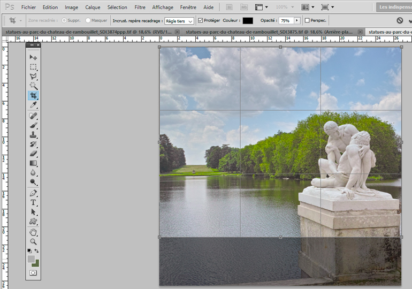This screenshot has width=412, height=289.
Task: Select the Polygonal Lasso tool
Action: [33, 76]
